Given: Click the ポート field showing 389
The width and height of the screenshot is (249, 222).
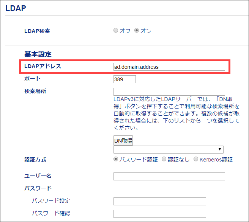Looking at the screenshot, I should tap(124, 79).
